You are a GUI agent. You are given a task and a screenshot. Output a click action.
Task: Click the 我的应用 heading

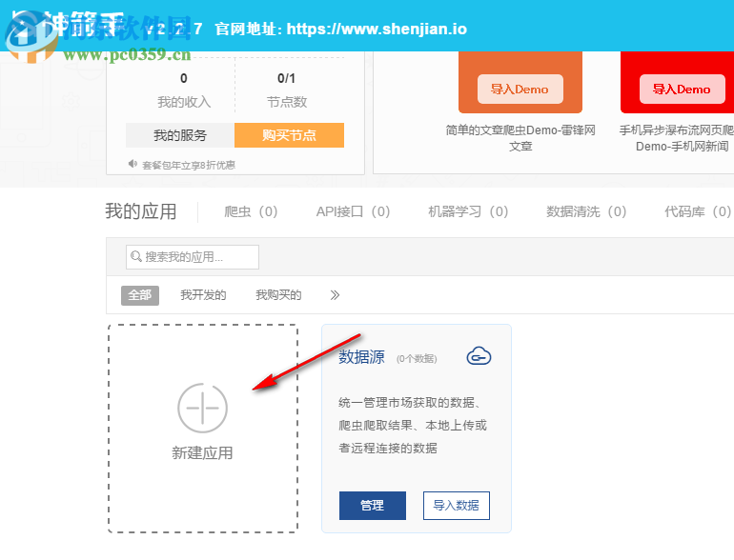click(x=141, y=211)
